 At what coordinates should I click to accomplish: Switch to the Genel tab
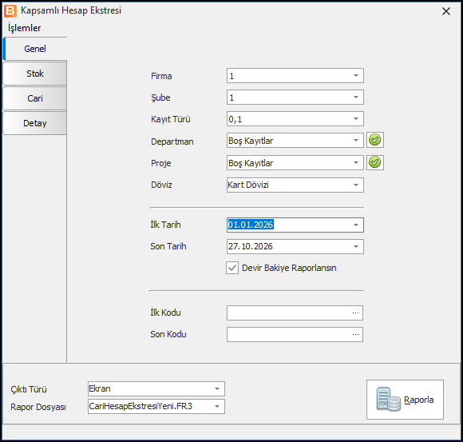[35, 49]
